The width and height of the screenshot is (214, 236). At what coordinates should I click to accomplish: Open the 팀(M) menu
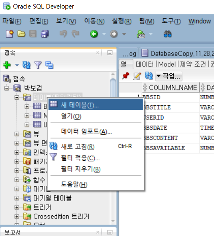[147, 21]
